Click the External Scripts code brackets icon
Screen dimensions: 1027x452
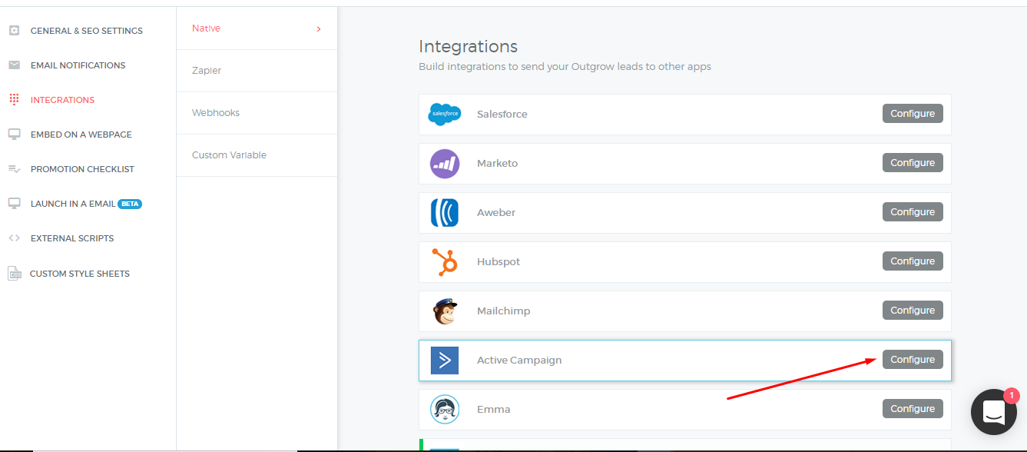(14, 238)
